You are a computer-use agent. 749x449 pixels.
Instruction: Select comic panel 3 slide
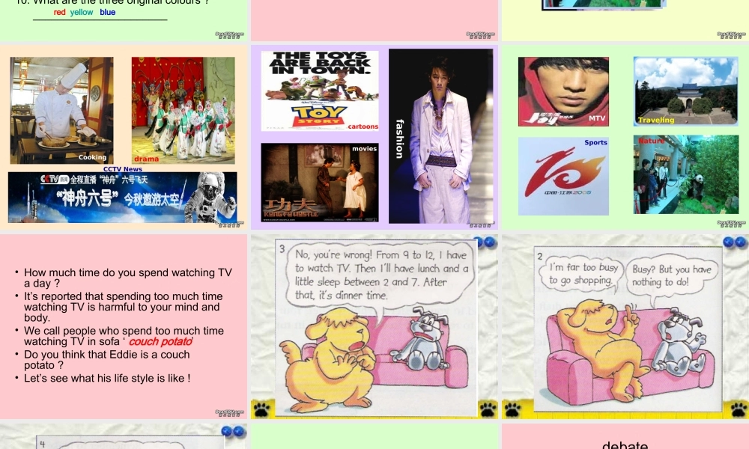coord(374,326)
